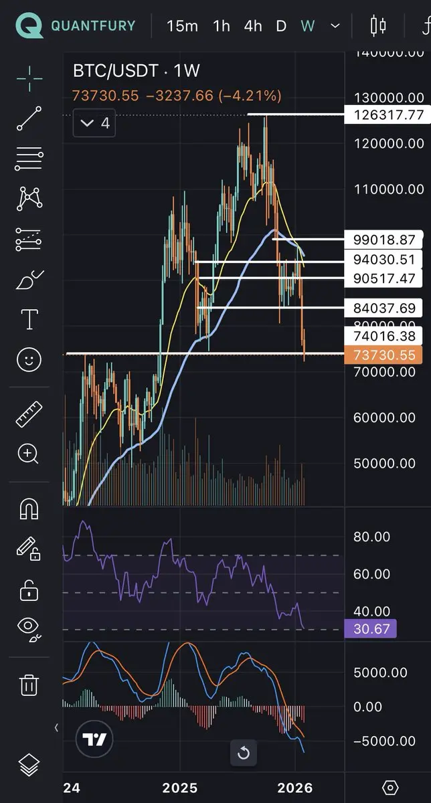Select the Text annotation tool
This screenshot has width=431, height=803.
pyautogui.click(x=29, y=319)
